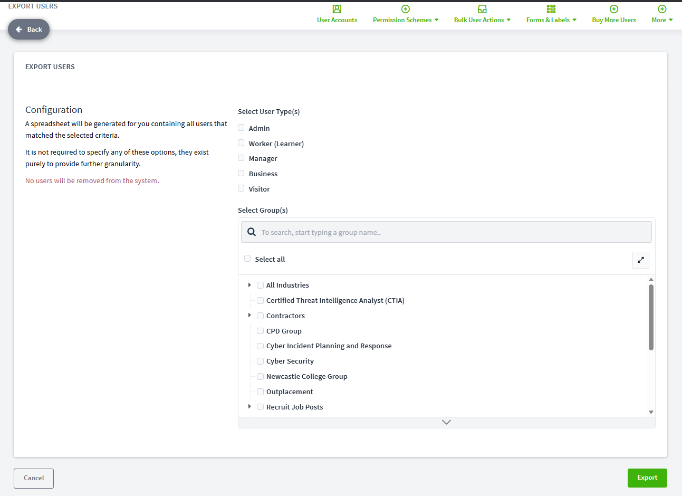
Task: Expand the Recruit Job Posts node
Action: pos(249,406)
